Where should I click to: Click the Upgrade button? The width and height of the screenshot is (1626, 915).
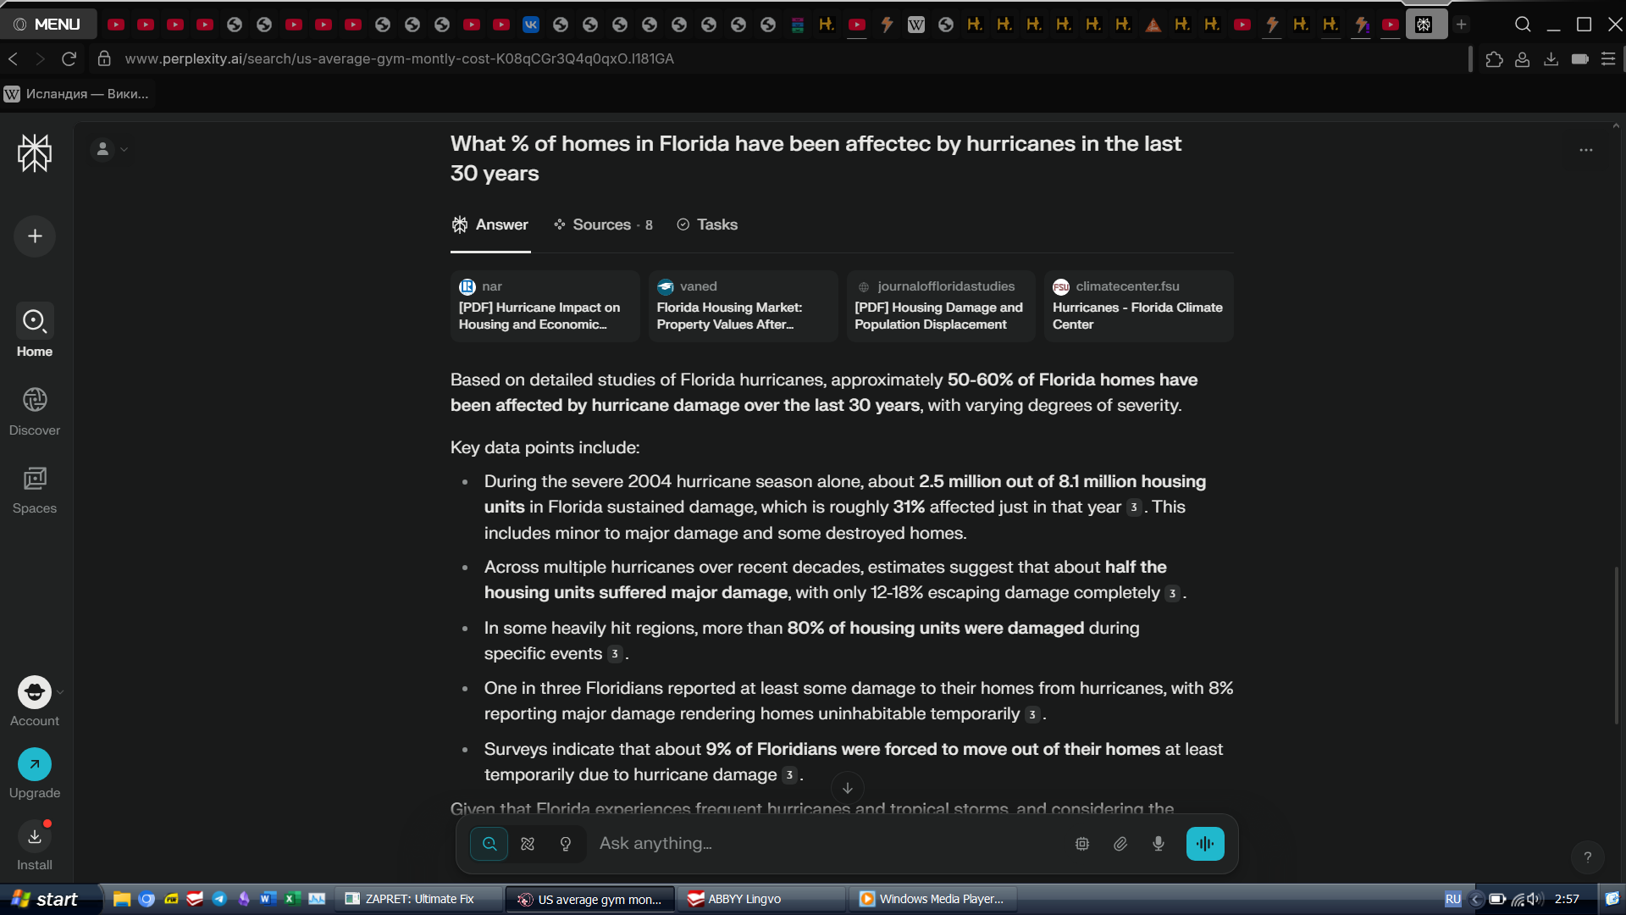click(35, 765)
